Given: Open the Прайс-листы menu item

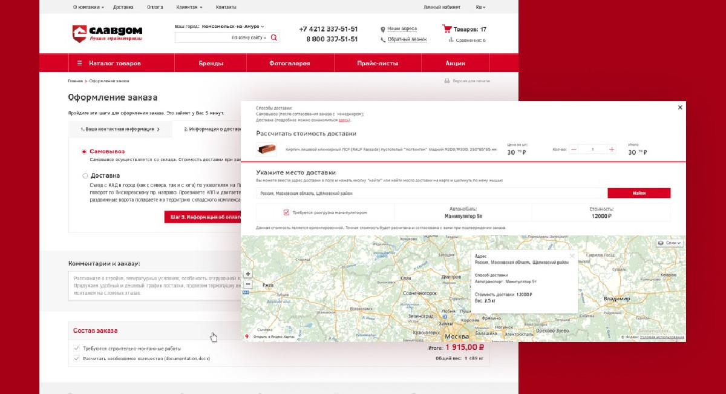Looking at the screenshot, I should pos(378,64).
